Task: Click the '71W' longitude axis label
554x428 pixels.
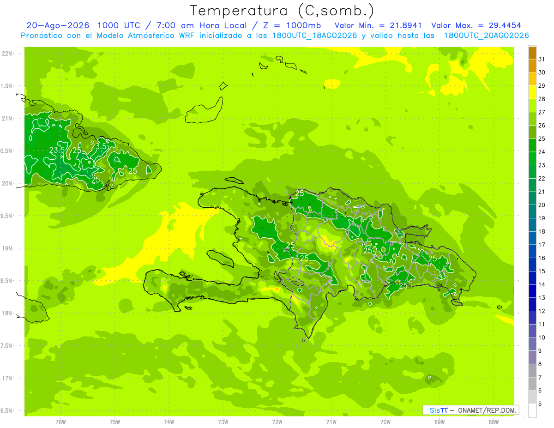Action: (x=331, y=422)
